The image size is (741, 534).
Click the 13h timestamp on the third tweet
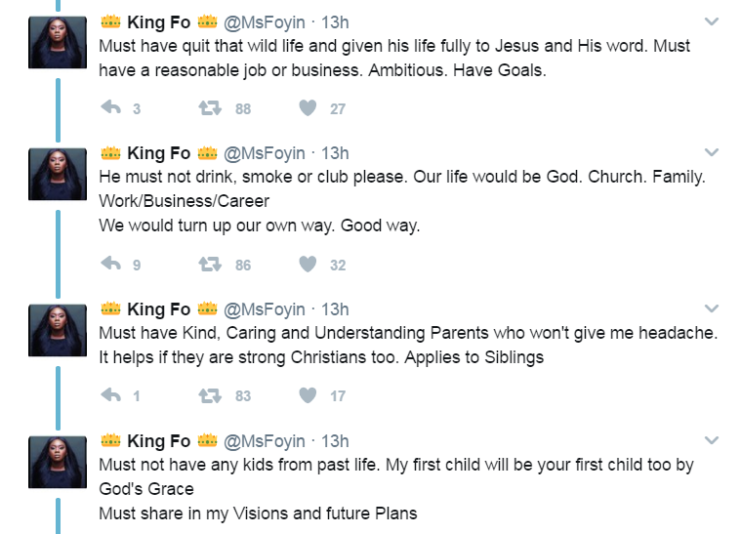335,309
